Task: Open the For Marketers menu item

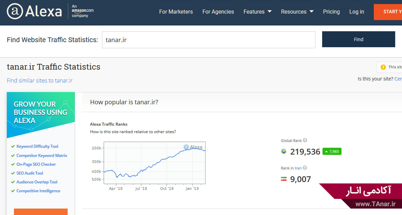Action: pyautogui.click(x=176, y=12)
